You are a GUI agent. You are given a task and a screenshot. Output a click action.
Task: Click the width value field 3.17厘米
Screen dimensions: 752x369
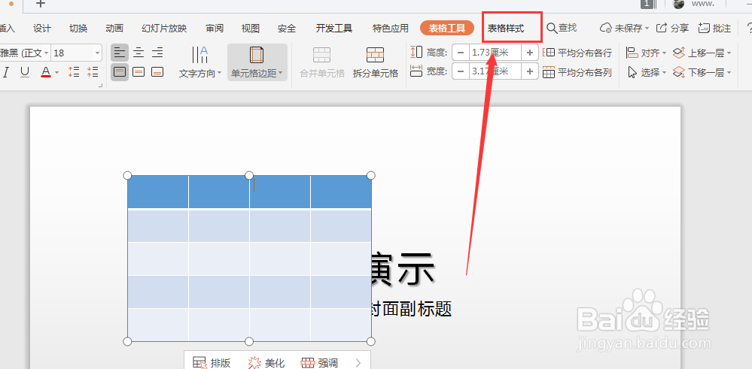click(495, 72)
